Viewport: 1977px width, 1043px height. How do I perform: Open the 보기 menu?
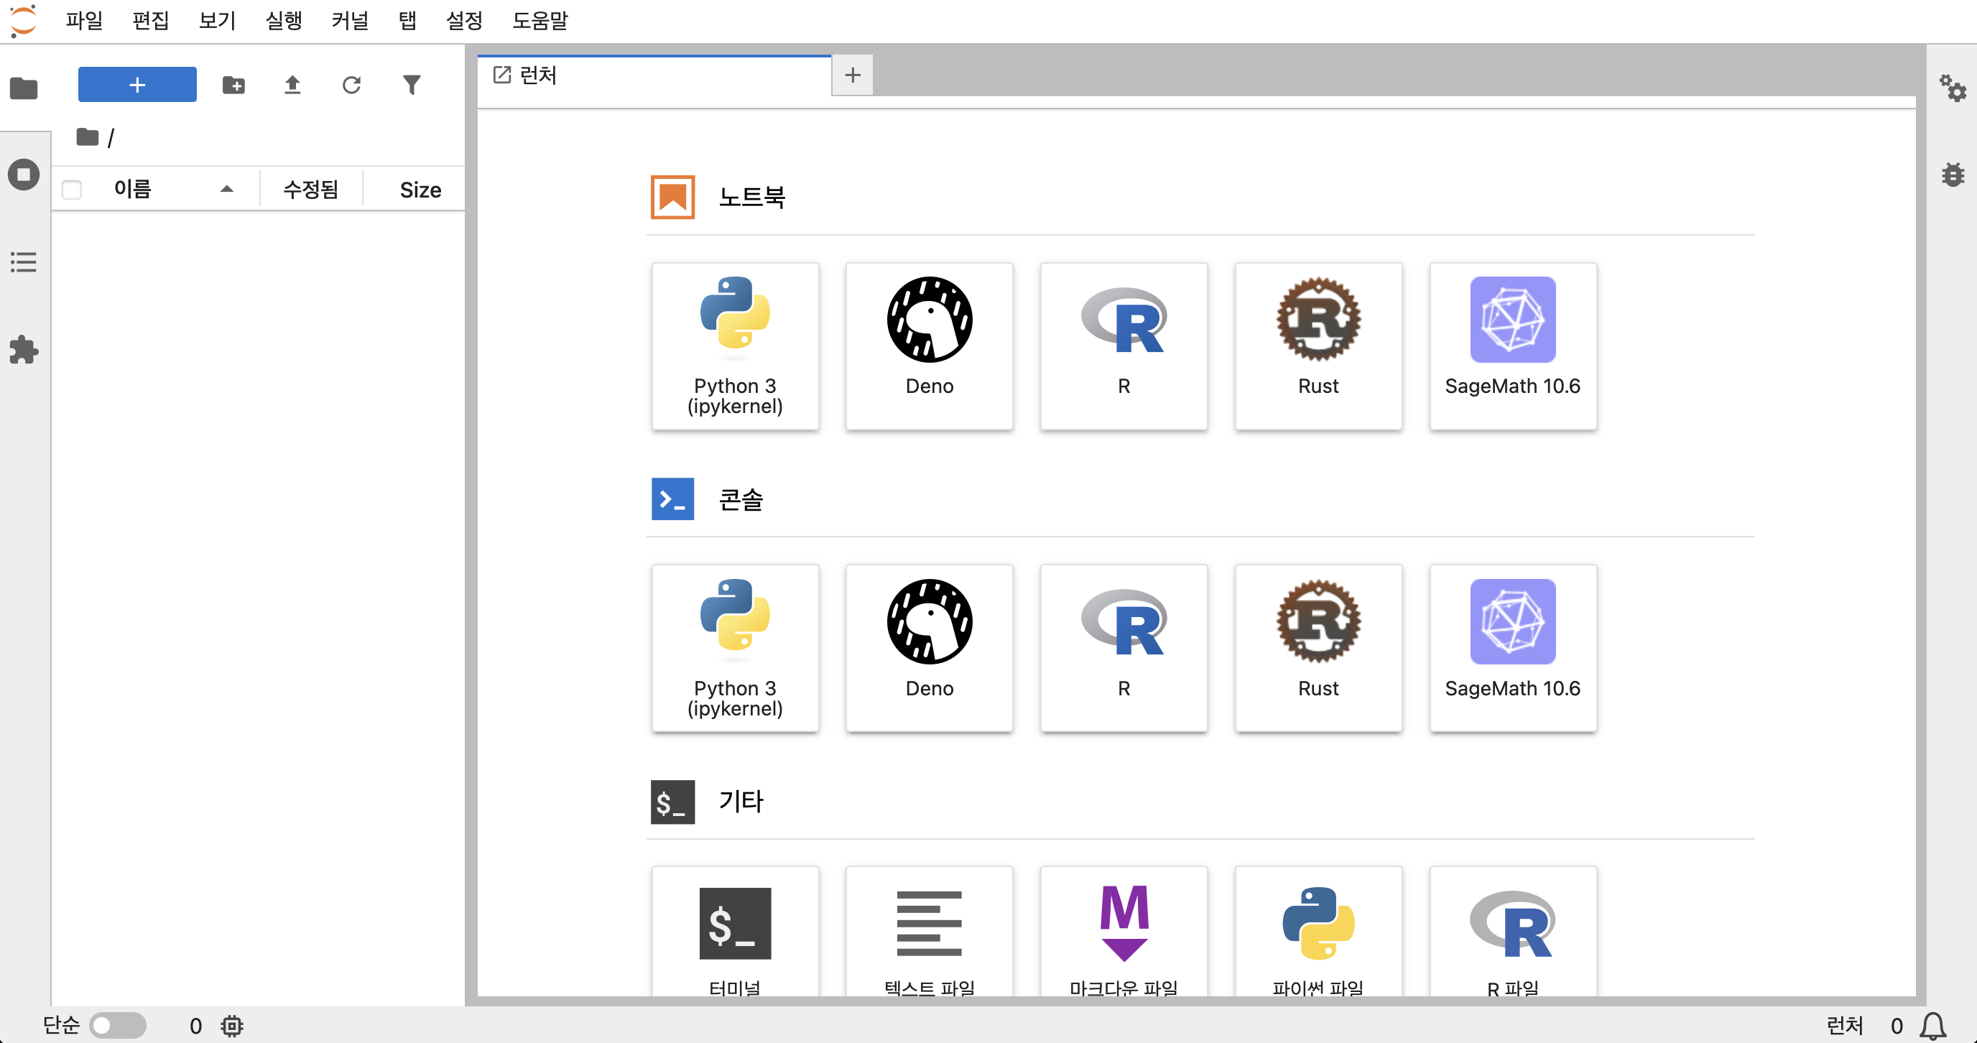coord(217,21)
